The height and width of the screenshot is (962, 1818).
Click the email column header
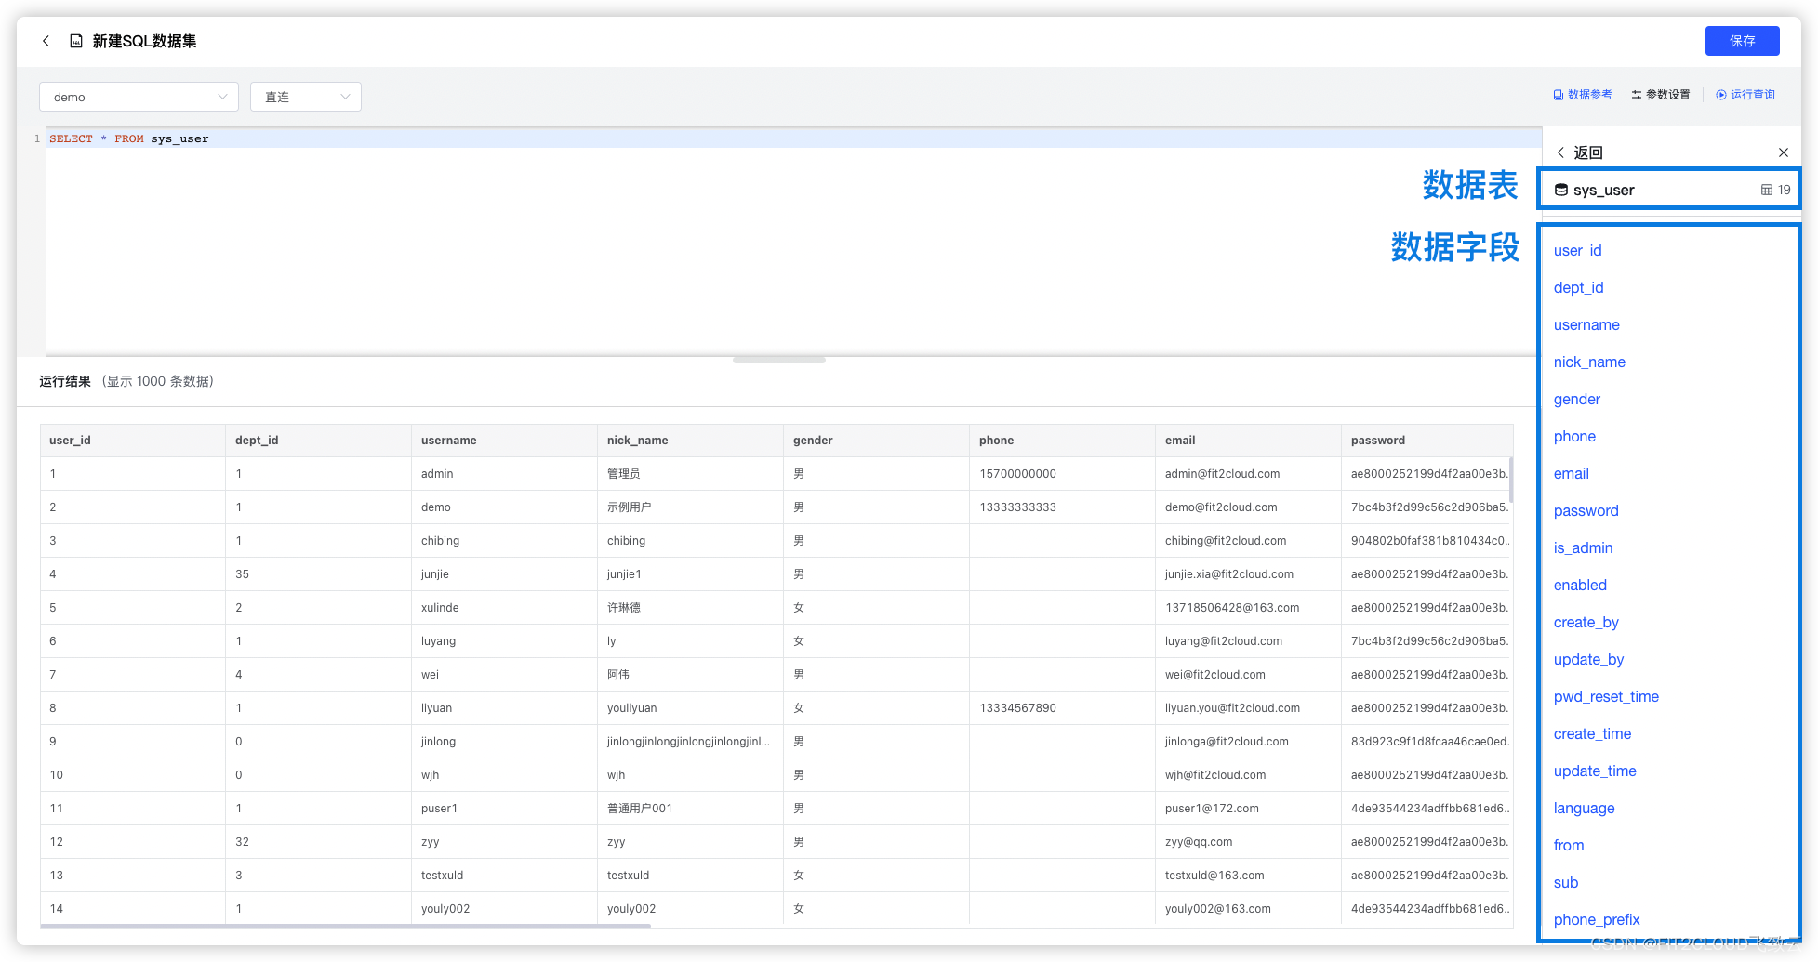(x=1248, y=441)
